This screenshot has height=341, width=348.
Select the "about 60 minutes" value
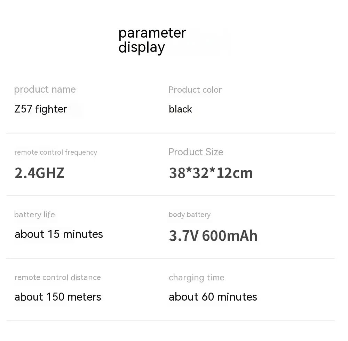coord(213,297)
